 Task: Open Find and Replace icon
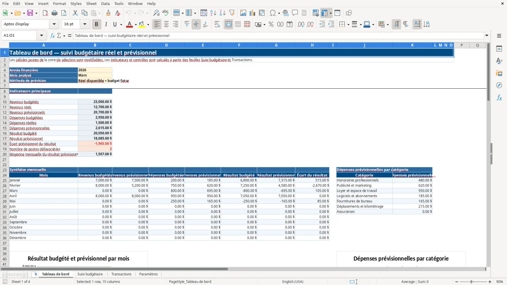click(156, 13)
